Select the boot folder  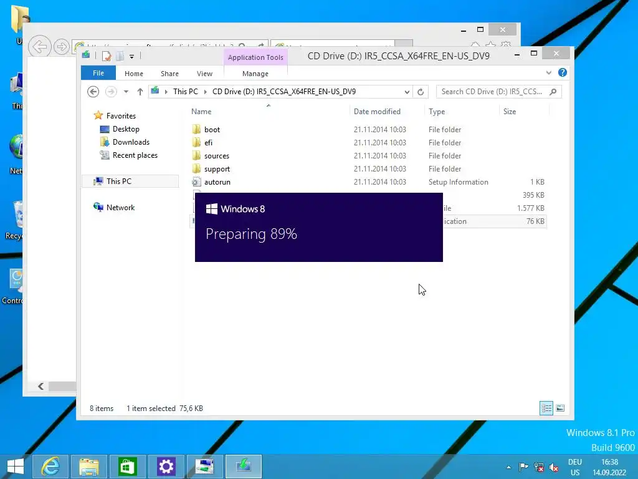tap(212, 130)
